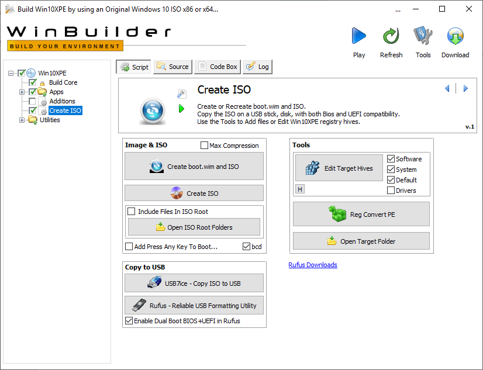483x370 pixels.
Task: Click the Play build icon
Action: [359, 36]
